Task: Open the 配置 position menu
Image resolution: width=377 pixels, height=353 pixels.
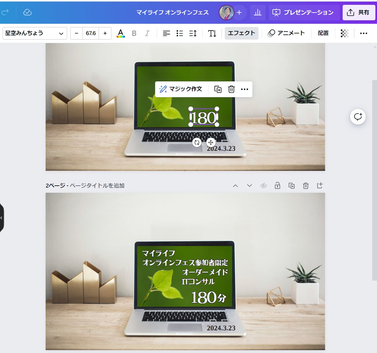Action: pos(323,33)
